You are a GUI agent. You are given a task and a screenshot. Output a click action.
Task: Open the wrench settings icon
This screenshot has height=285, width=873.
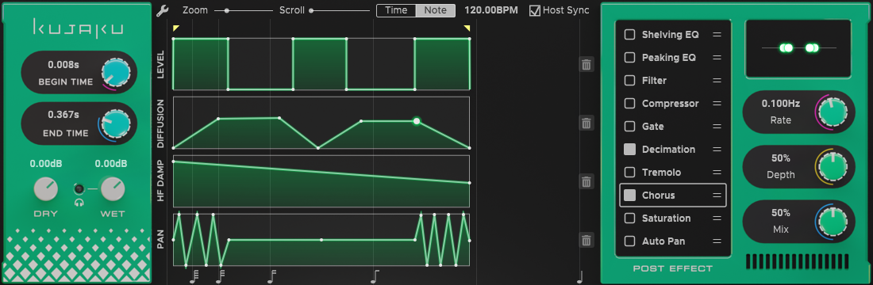[162, 10]
